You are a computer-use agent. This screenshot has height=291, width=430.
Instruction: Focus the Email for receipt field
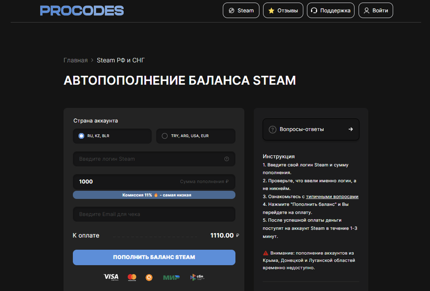click(x=154, y=214)
